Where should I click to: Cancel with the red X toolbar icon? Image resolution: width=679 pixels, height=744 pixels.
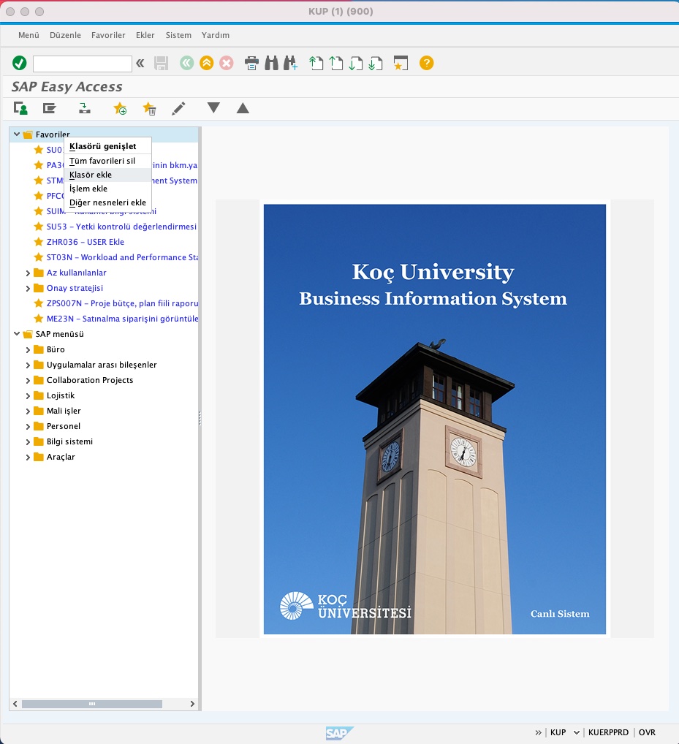pos(227,64)
